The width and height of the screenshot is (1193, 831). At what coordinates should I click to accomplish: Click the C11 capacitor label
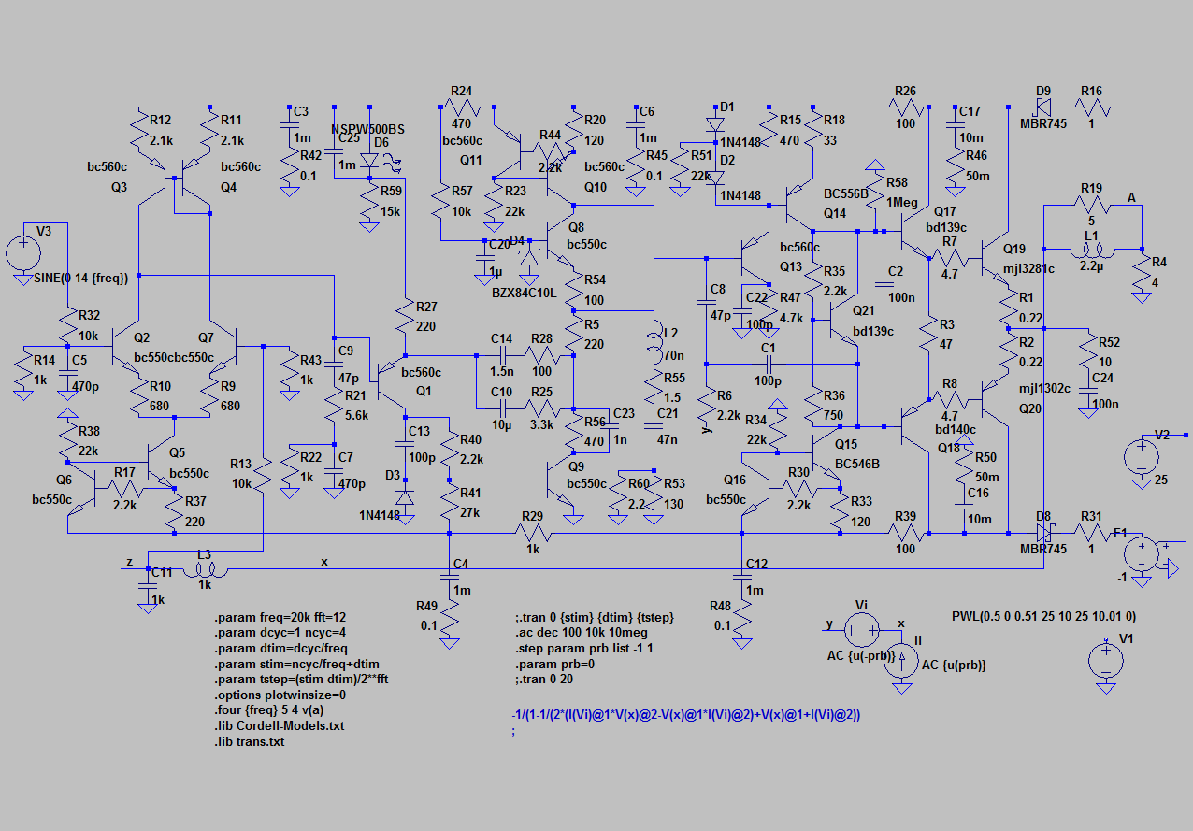click(x=161, y=572)
